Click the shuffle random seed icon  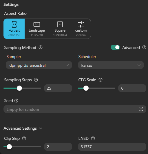[141, 109]
